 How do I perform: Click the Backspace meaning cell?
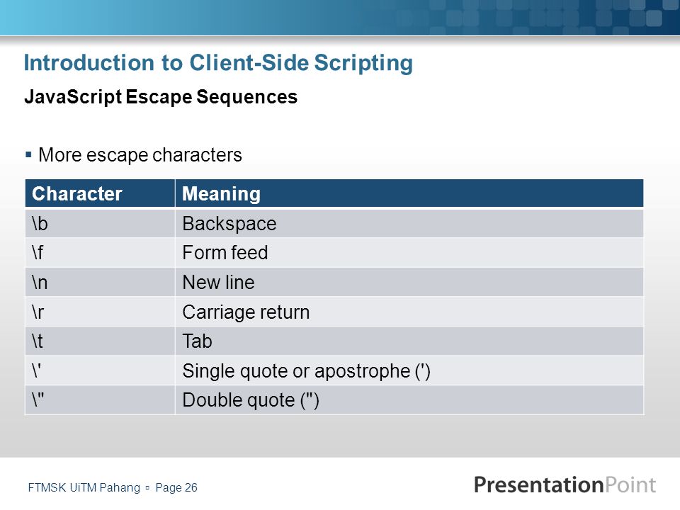[409, 223]
